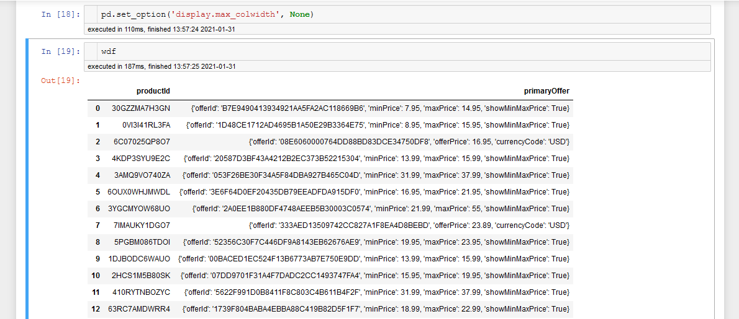Screen dimensions: 739x319
Task: Click primaryOffer cell with offerPrice 16.95
Action: [409, 142]
